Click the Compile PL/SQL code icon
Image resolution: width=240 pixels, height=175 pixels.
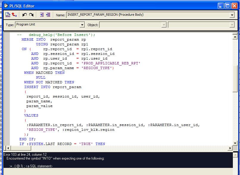tap(8, 15)
